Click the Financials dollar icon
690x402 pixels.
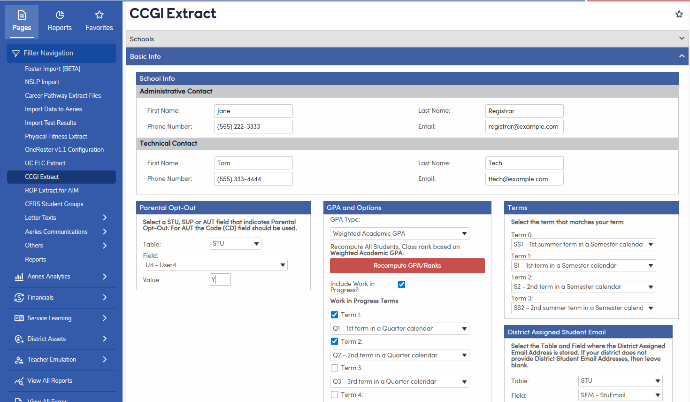[19, 297]
